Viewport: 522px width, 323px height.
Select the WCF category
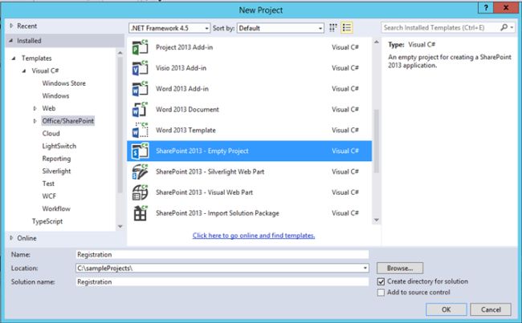49,196
